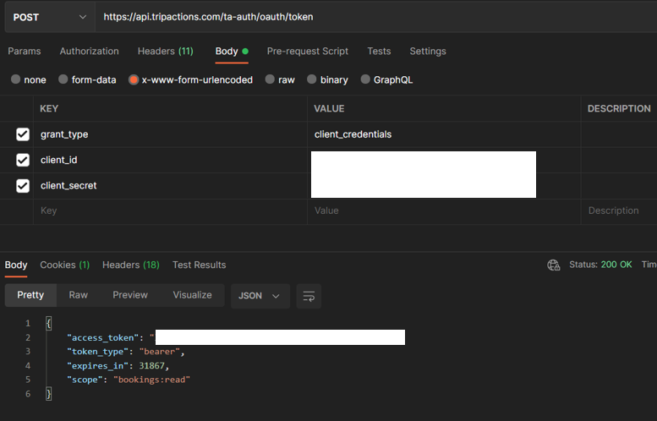Screen dimensions: 657x421
Task: Click the closing brace on line 6
Action: click(x=48, y=394)
